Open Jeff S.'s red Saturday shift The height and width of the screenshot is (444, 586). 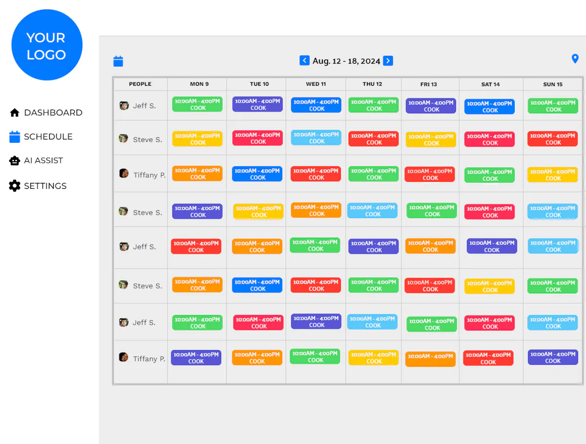pyautogui.click(x=489, y=323)
